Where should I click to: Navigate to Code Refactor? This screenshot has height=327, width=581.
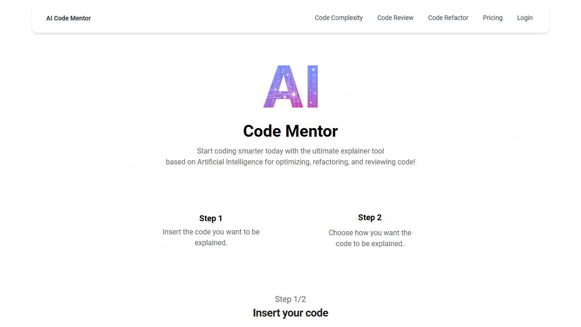point(448,18)
